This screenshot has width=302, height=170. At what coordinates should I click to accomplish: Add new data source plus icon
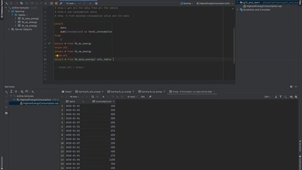(x=7, y=3)
